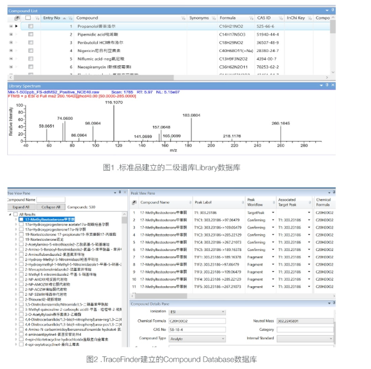Check the Propanolol row checkbox
The height and width of the screenshot is (369, 371).
point(31,26)
